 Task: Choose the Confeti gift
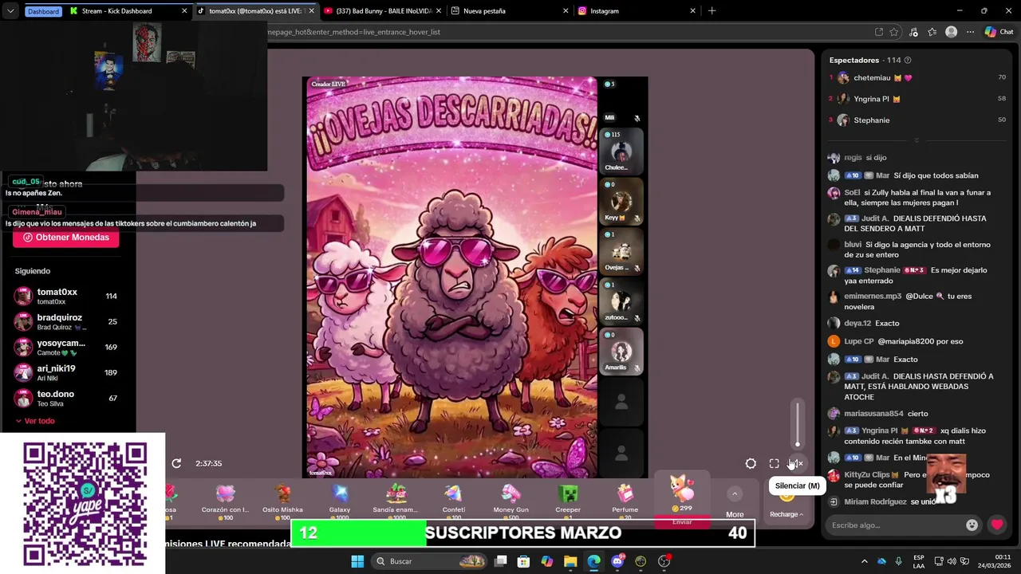(x=453, y=499)
